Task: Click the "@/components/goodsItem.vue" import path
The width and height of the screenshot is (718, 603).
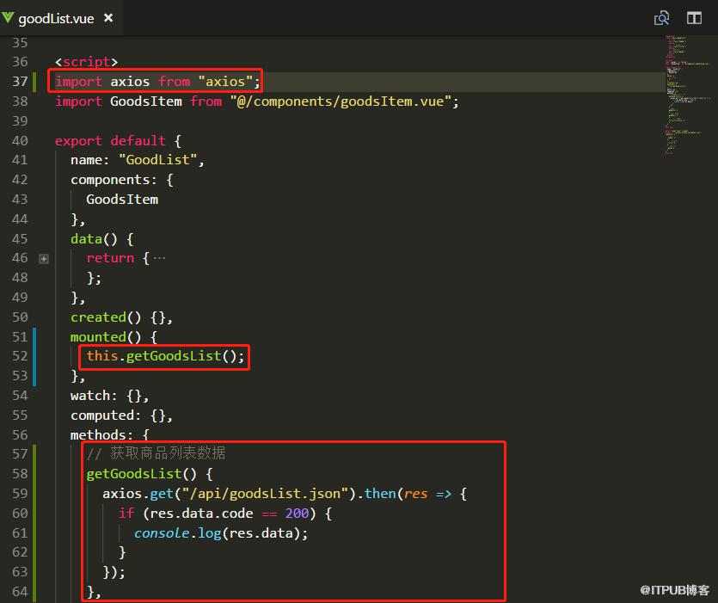Action: point(341,102)
